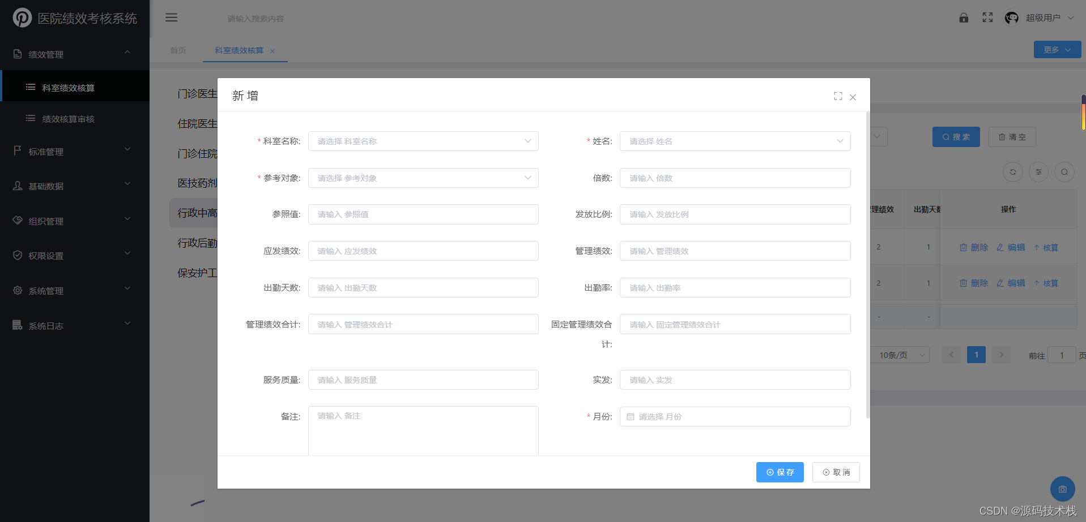This screenshot has height=522, width=1086.
Task: Open the 参考对象 dropdown
Action: [423, 178]
